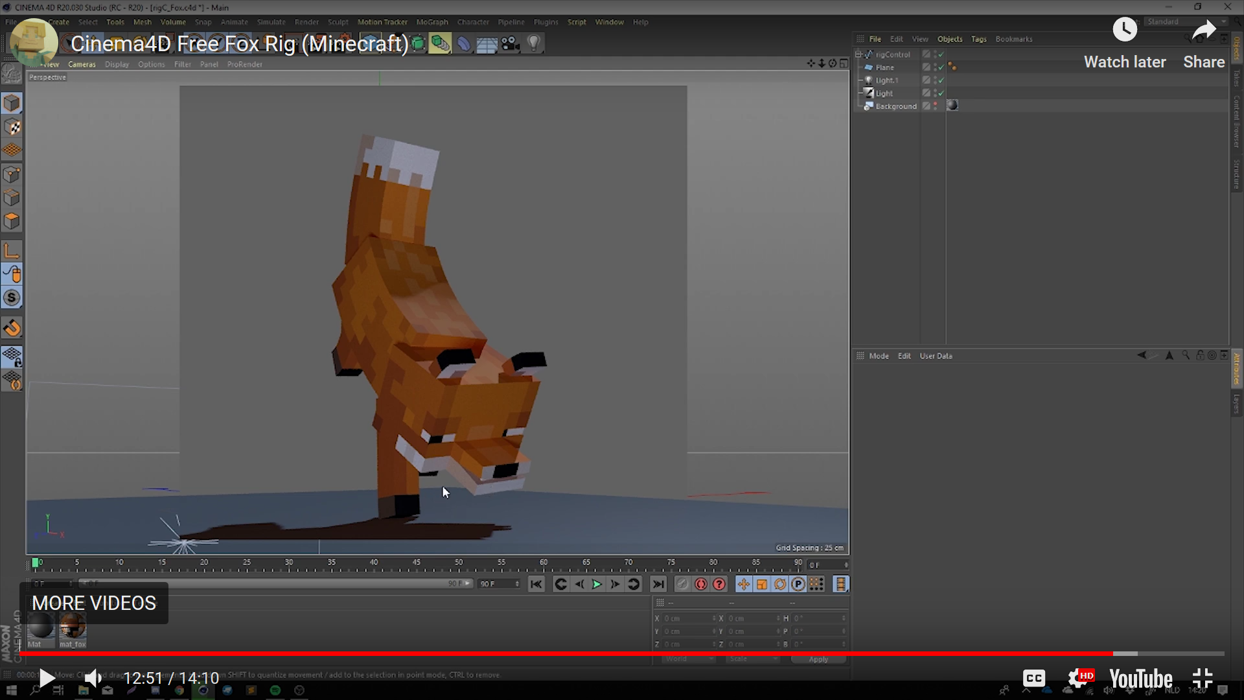Open Object Manager Objects menu
The height and width of the screenshot is (700, 1244).
950,39
